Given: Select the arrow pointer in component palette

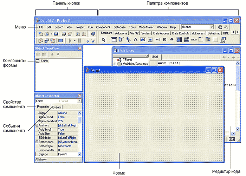Looking at the screenshot, I should click(104, 40).
